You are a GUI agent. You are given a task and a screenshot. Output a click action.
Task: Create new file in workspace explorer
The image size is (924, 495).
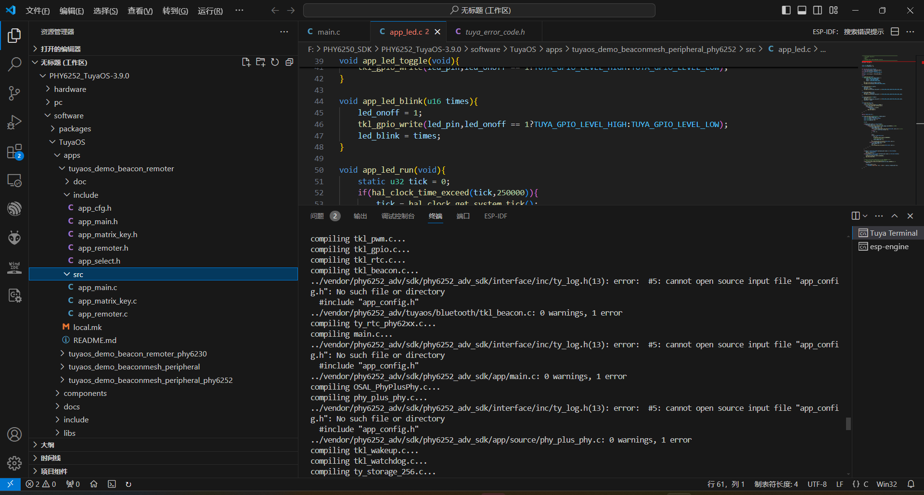(246, 62)
